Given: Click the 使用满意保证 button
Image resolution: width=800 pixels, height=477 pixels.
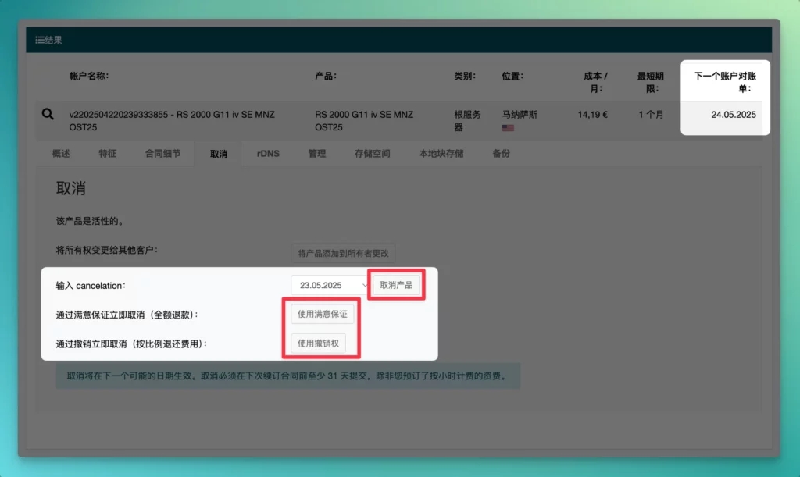Looking at the screenshot, I should [x=323, y=313].
